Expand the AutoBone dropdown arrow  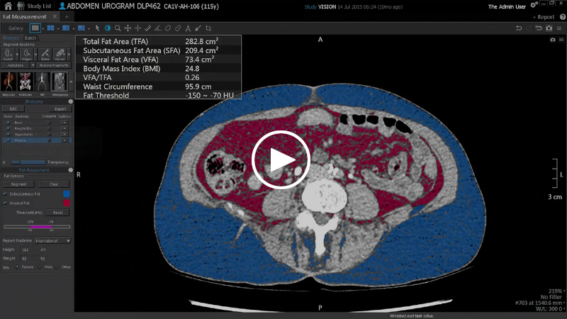pos(33,65)
